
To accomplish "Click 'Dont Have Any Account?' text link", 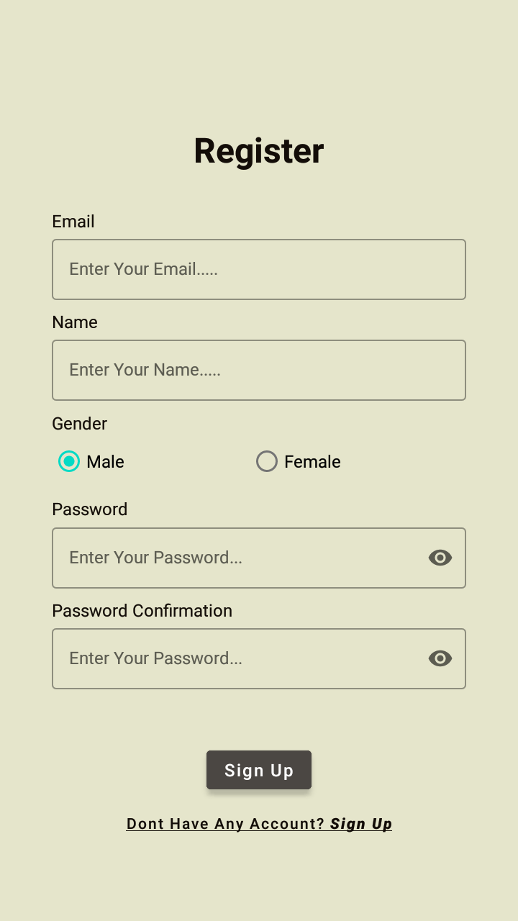I will [225, 824].
